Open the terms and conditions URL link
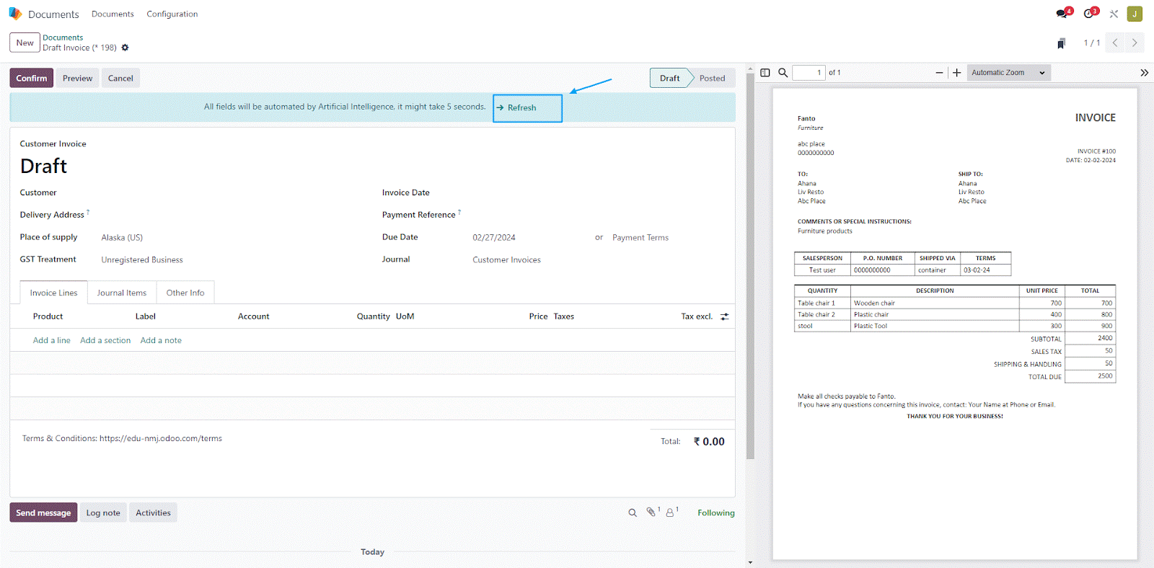The image size is (1154, 568). [161, 438]
